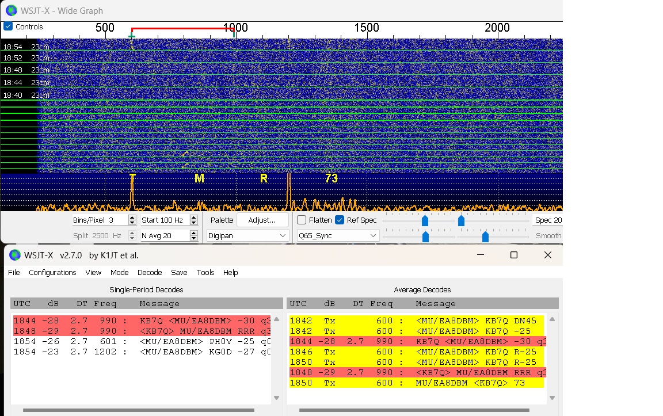Select the 1848 -29 average decode line

tap(418, 372)
